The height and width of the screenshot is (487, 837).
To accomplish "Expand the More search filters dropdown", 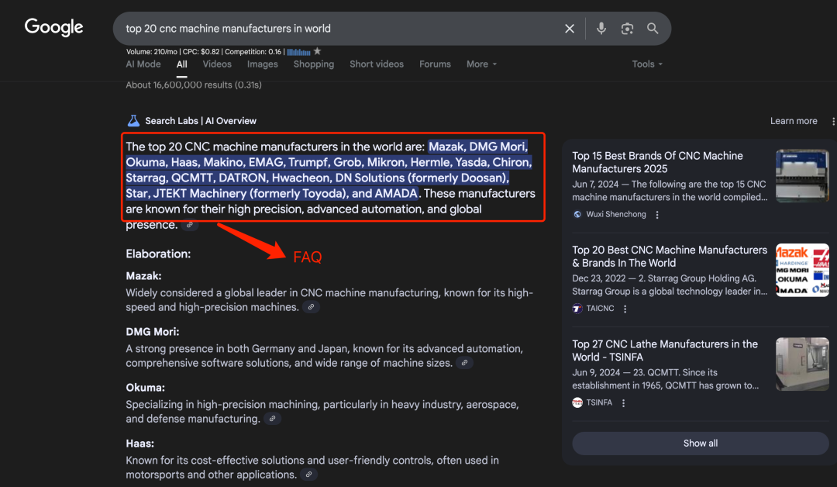I will tap(481, 64).
